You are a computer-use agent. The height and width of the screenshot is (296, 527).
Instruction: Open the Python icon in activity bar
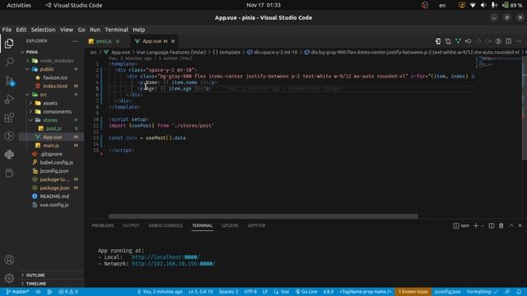point(9,155)
